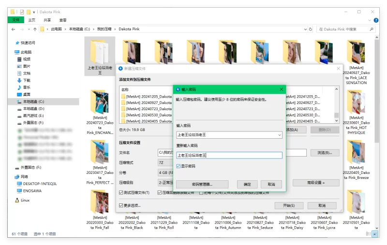
Task: Open the 查看 ribbon tab
Action: click(63, 20)
